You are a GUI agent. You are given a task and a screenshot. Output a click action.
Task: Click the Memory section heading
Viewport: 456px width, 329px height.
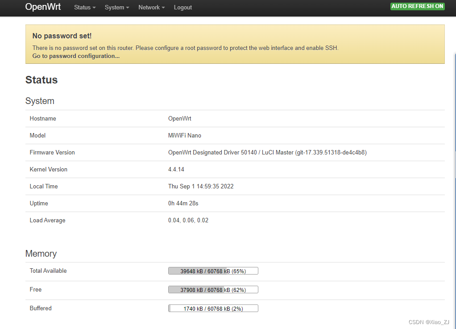41,254
